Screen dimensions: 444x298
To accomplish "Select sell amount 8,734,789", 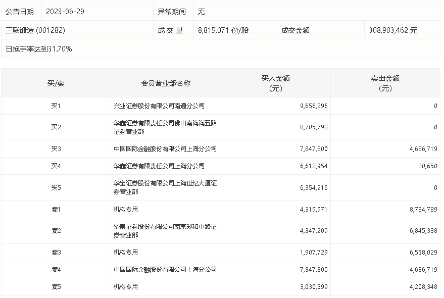I will tap(423, 210).
